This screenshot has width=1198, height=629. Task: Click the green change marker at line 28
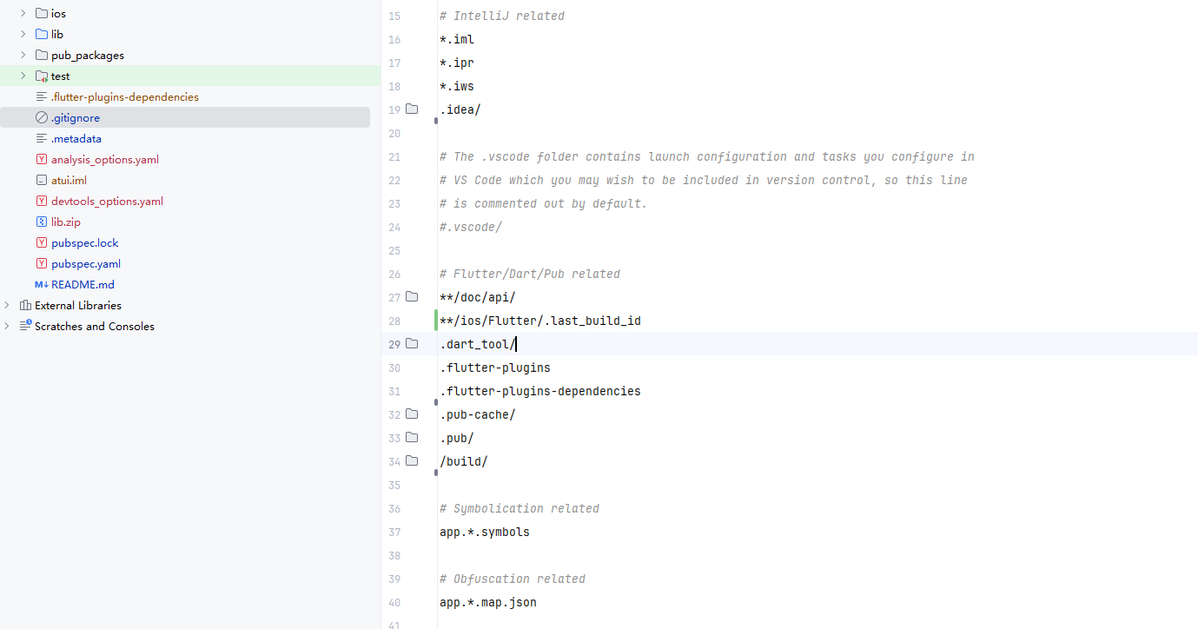[x=436, y=321]
